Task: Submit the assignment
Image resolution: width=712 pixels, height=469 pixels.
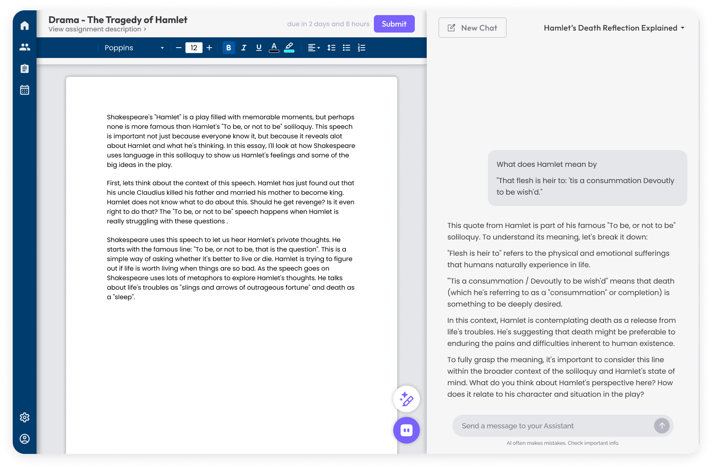Action: [394, 24]
